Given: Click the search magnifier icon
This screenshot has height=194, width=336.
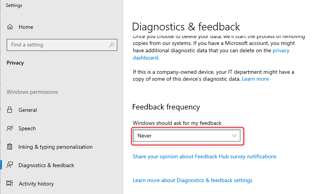Looking at the screenshot, I should [x=112, y=45].
